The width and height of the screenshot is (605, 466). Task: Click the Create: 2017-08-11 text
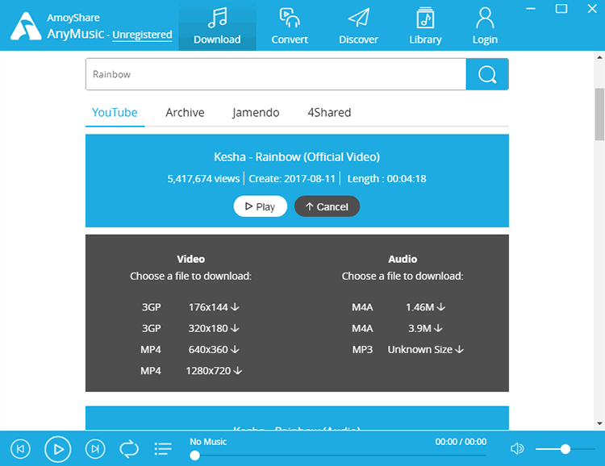[x=292, y=179]
